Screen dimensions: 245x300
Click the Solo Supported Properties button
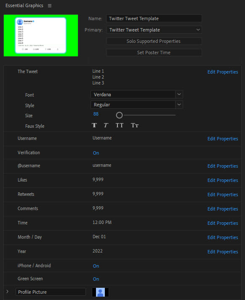pyautogui.click(x=154, y=41)
